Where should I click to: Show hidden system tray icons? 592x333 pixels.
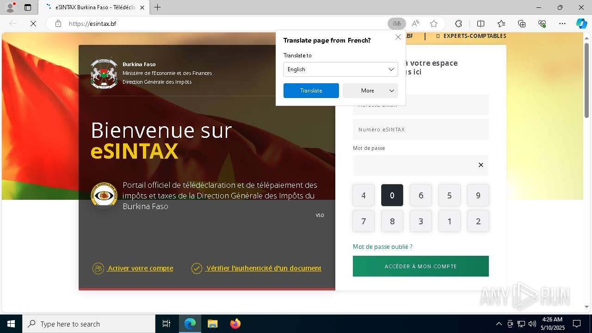(x=499, y=324)
